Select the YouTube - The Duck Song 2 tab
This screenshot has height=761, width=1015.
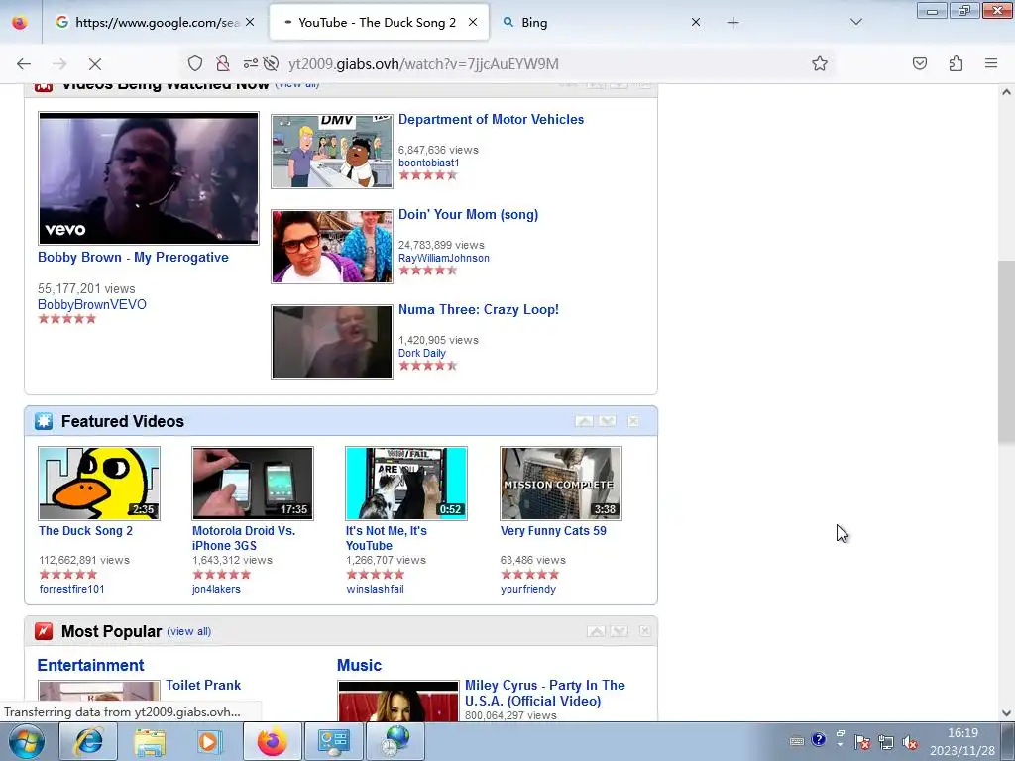click(379, 22)
